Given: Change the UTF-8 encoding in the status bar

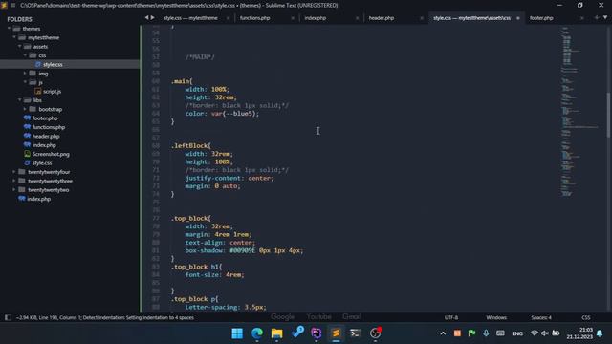Looking at the screenshot, I should click(451, 317).
